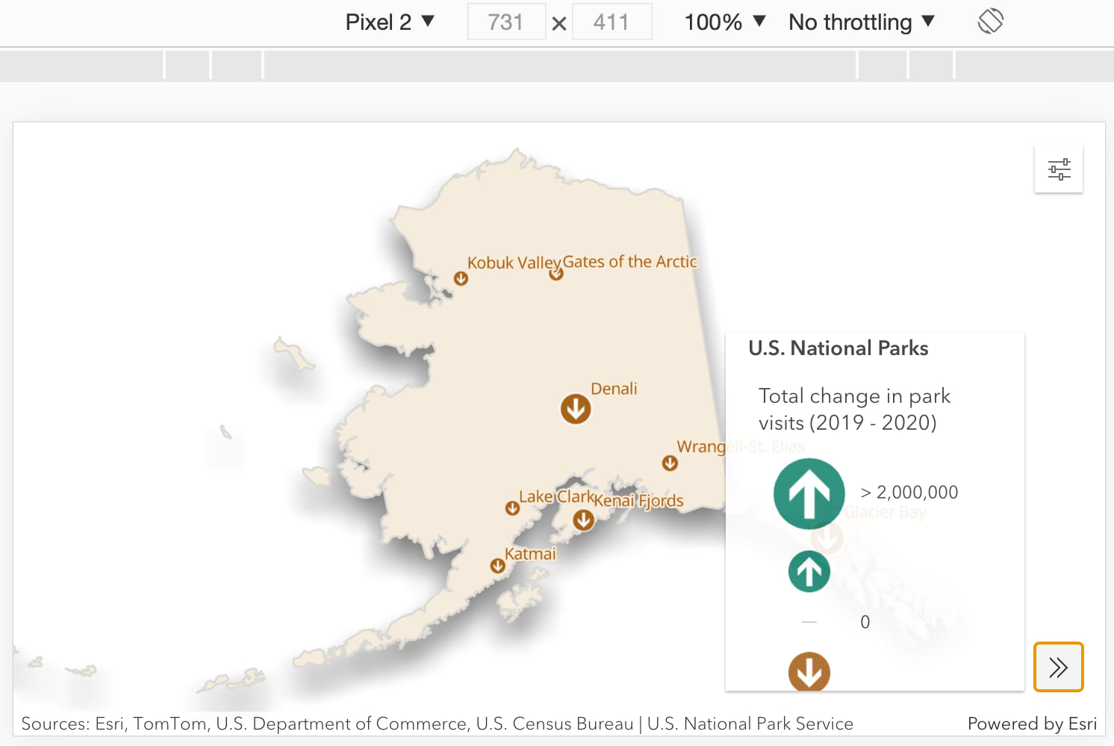1114x746 pixels.
Task: Click the Lake Clark park marker
Action: click(512, 508)
